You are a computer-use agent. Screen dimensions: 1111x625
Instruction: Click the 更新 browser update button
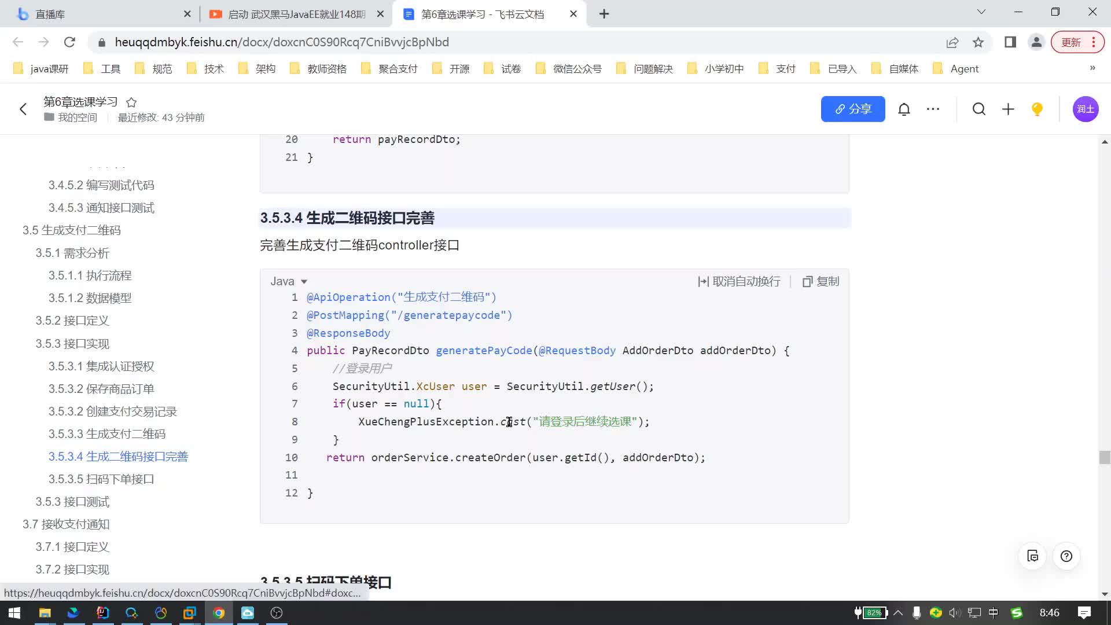tap(1077, 42)
